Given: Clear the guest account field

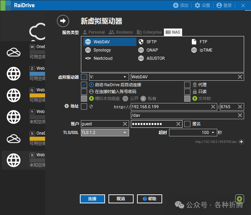Looking at the screenshot, I should [125, 124].
